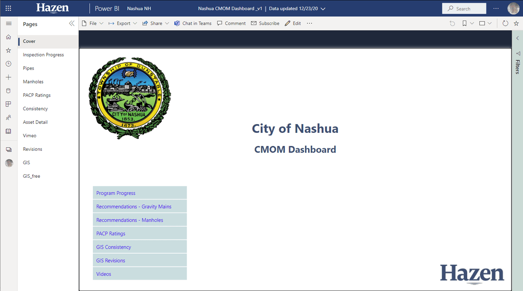This screenshot has width=523, height=291.
Task: Click Chat in Teams
Action: [193, 24]
